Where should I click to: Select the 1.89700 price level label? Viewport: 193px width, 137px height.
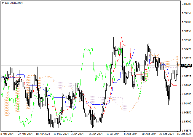186,122
